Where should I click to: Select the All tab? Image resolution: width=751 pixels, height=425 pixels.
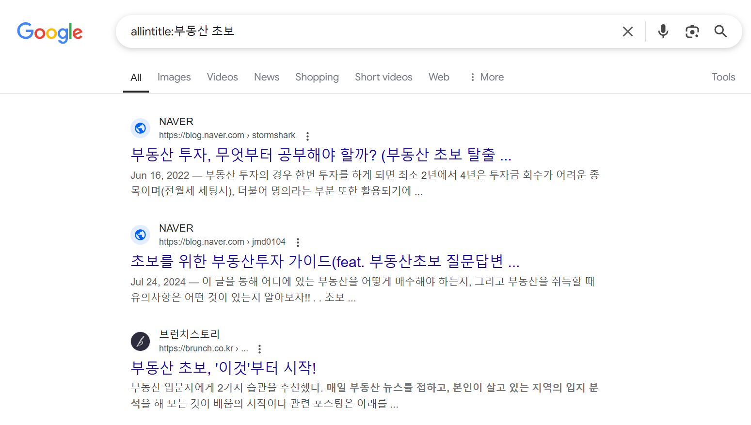(x=136, y=78)
